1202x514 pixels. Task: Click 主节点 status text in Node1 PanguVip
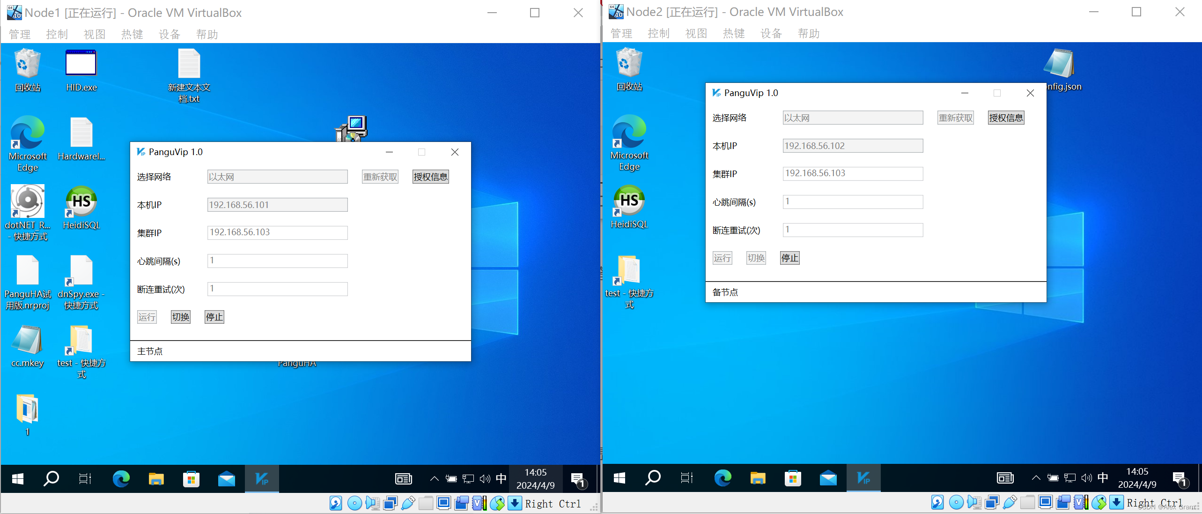click(150, 351)
